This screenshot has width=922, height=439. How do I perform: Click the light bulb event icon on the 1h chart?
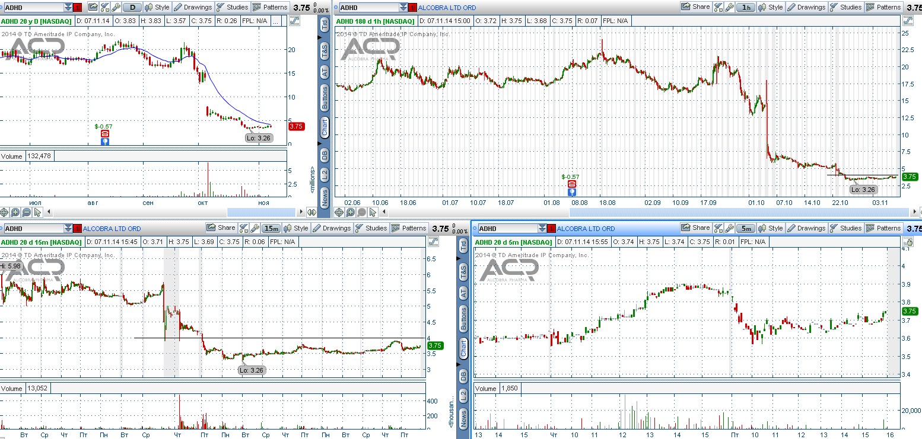click(x=571, y=192)
